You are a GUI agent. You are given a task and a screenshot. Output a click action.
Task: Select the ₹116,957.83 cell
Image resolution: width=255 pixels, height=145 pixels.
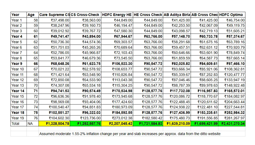point(204,91)
